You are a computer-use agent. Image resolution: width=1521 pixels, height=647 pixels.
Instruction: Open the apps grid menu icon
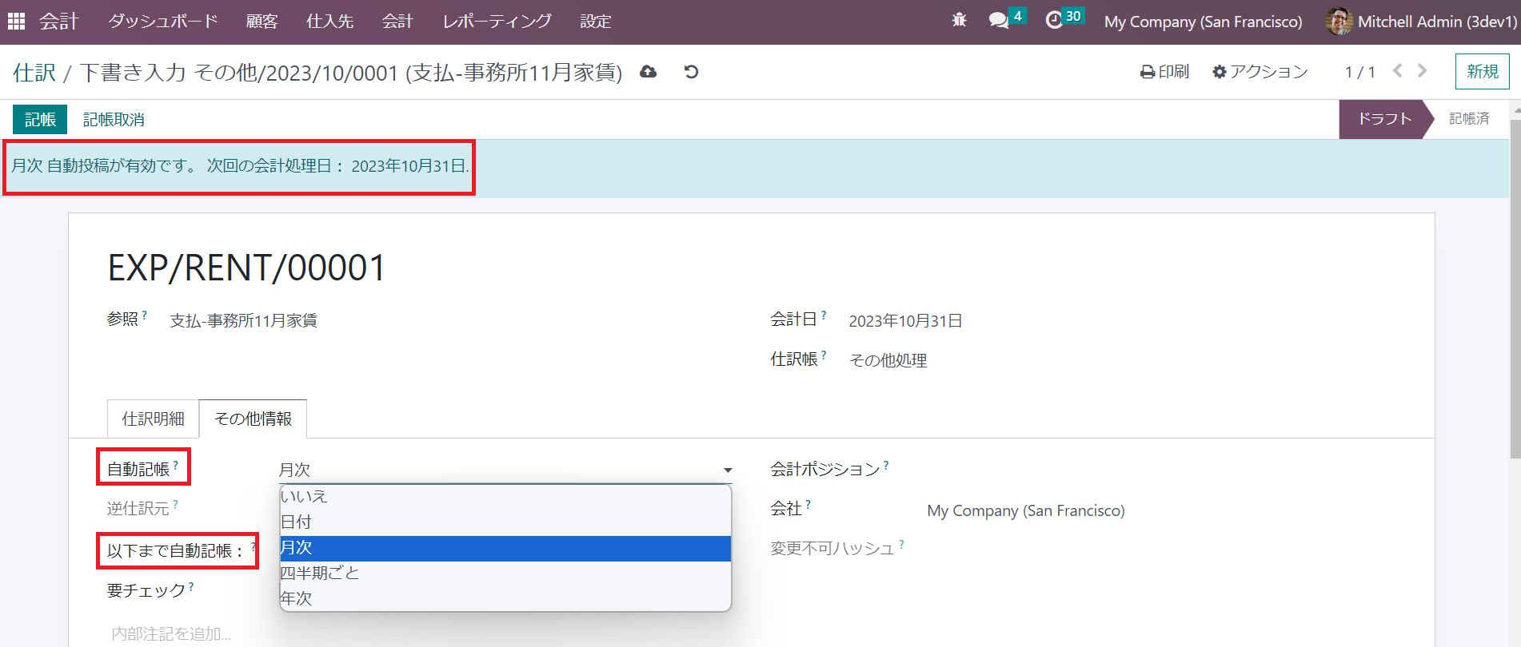pos(16,22)
